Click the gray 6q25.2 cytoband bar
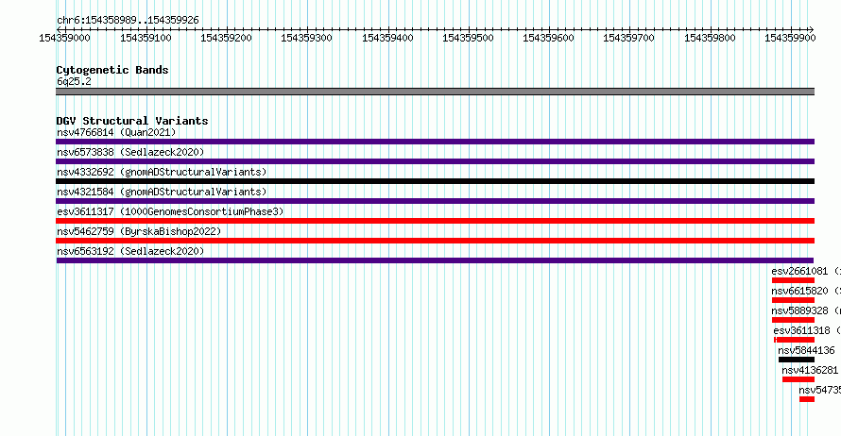The width and height of the screenshot is (841, 436). (435, 92)
